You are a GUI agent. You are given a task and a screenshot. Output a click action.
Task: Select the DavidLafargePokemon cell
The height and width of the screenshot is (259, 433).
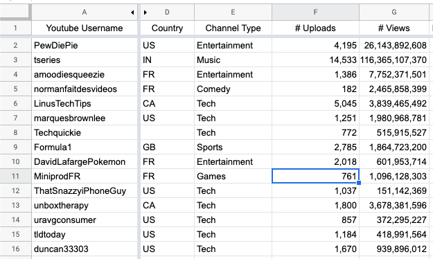85,161
